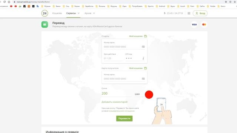Go to the browser home page icon
Viewport: 237px width, 133px height.
click(x=9, y=2)
